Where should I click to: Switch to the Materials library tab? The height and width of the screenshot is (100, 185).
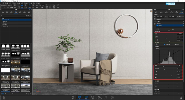point(3,12)
